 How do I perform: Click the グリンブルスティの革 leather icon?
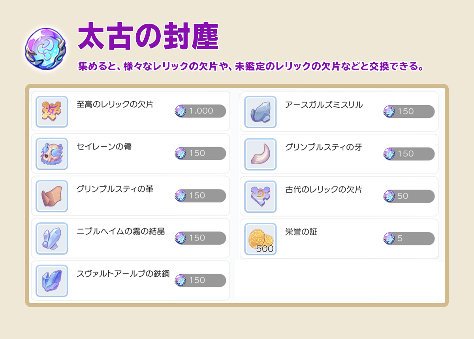click(51, 196)
